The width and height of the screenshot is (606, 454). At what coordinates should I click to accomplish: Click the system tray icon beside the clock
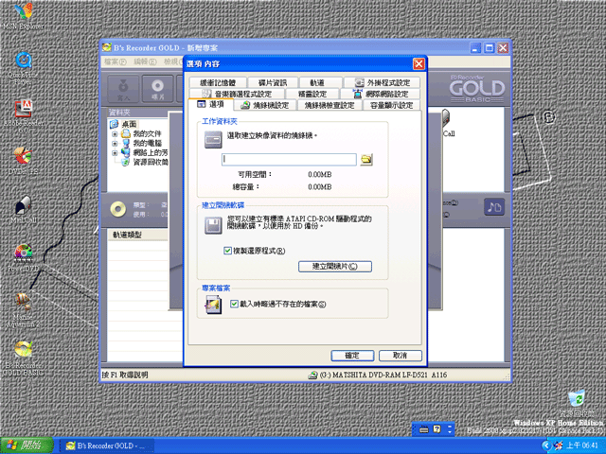tap(559, 445)
